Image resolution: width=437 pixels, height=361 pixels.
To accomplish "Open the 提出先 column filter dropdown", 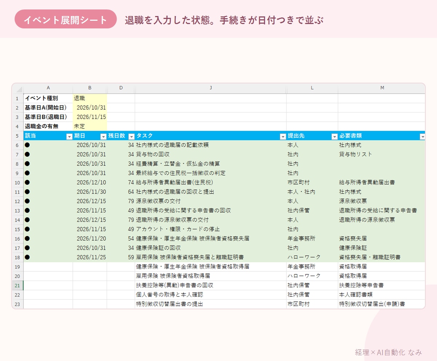I will pos(334,136).
